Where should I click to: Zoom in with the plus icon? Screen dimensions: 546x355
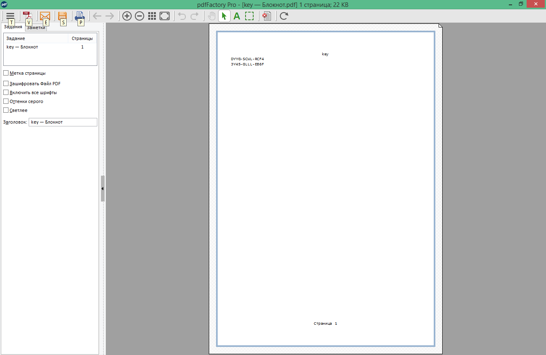coord(127,16)
